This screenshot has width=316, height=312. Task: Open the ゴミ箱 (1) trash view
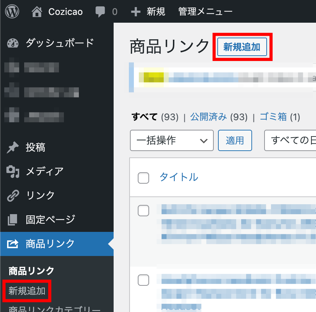280,117
